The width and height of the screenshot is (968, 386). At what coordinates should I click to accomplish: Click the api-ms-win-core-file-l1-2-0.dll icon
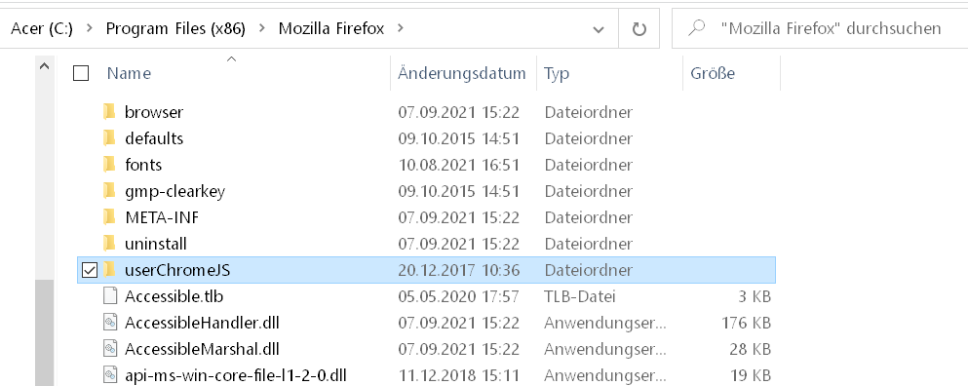(110, 374)
